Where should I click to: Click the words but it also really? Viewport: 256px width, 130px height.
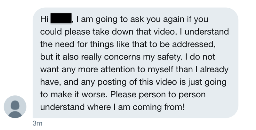[x=71, y=57]
